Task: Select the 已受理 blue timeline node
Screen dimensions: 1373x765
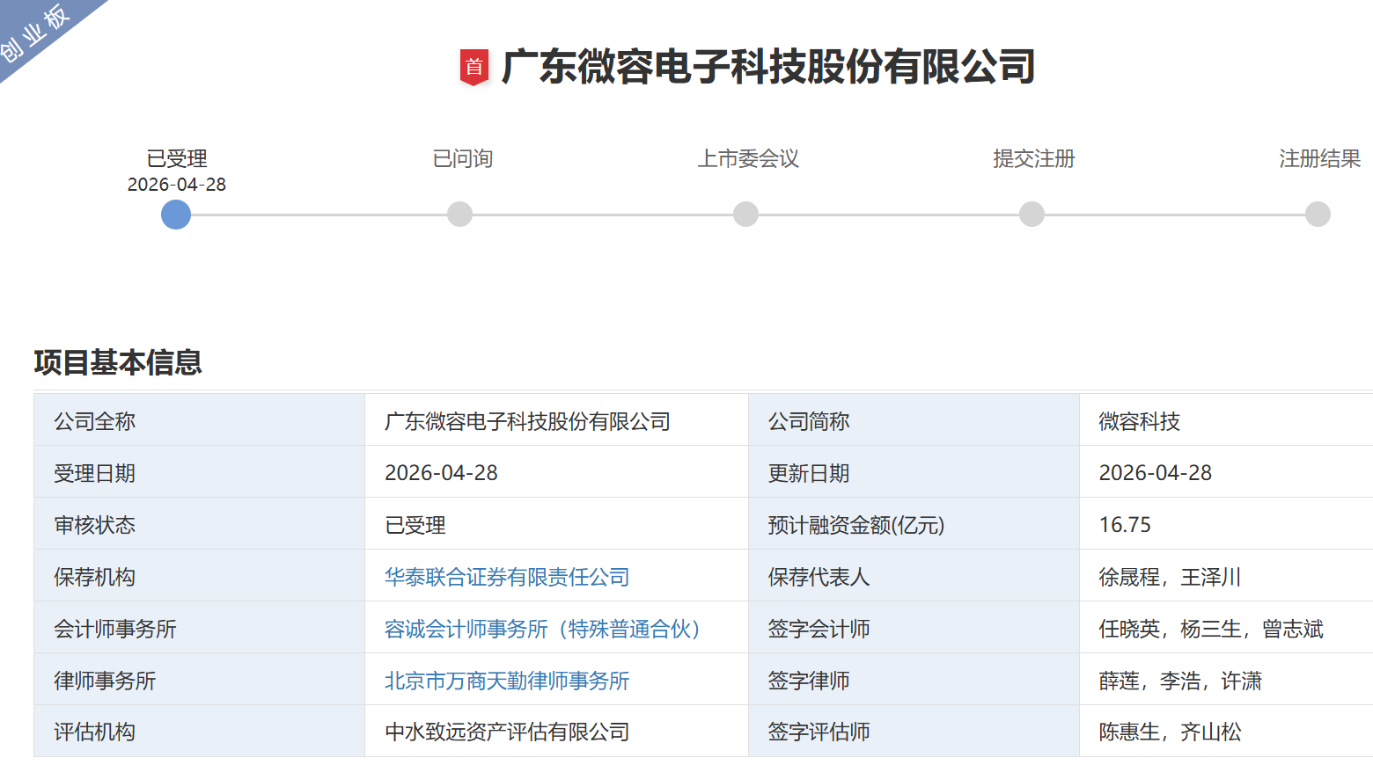Action: [x=176, y=215]
